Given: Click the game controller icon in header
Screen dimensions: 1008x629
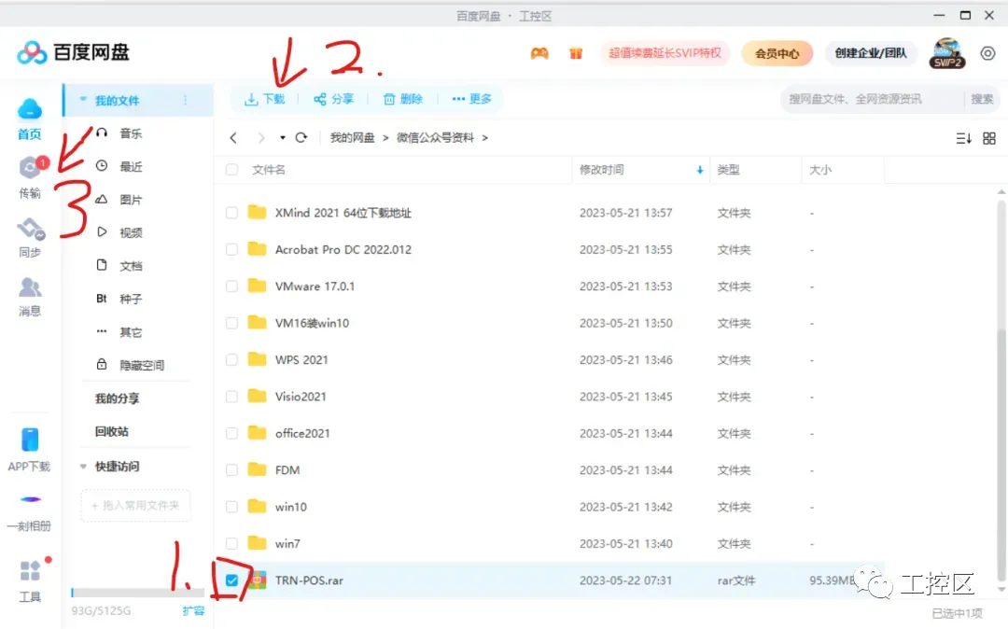Looking at the screenshot, I should 539,53.
